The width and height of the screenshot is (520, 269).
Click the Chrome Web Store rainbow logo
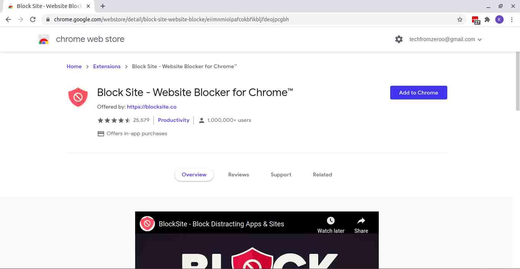click(44, 39)
